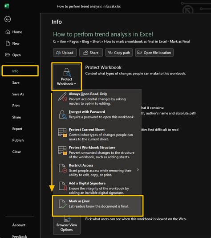
Task: Click the New blank document icon
Action: click(x=8, y=43)
